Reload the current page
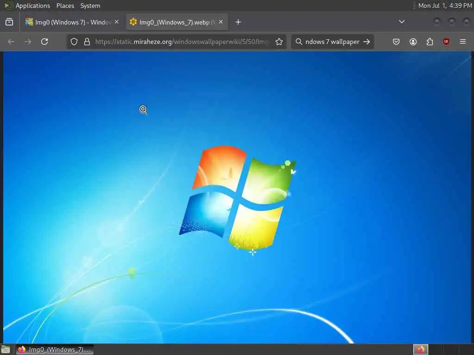The width and height of the screenshot is (474, 355). [44, 42]
